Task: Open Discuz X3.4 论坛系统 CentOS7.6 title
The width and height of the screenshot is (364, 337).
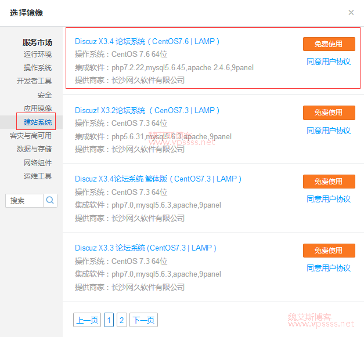Action: 147,41
